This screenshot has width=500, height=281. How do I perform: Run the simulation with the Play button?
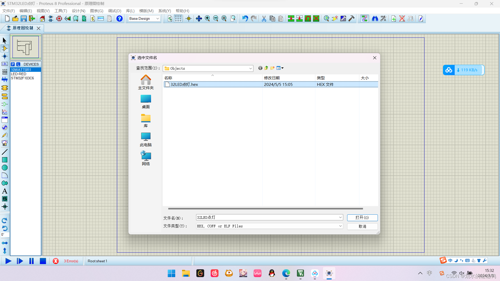[8, 261]
